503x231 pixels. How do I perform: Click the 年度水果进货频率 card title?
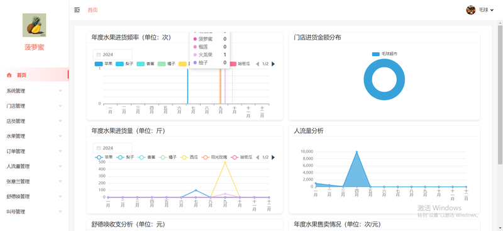point(131,38)
